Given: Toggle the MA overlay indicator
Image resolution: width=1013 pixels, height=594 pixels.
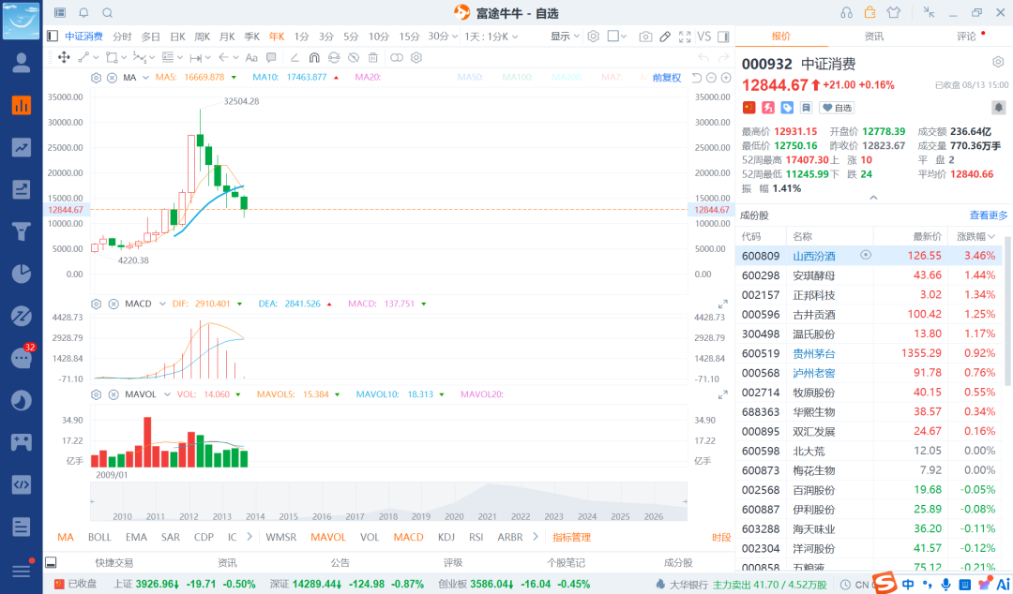Looking at the screenshot, I should pos(66,537).
